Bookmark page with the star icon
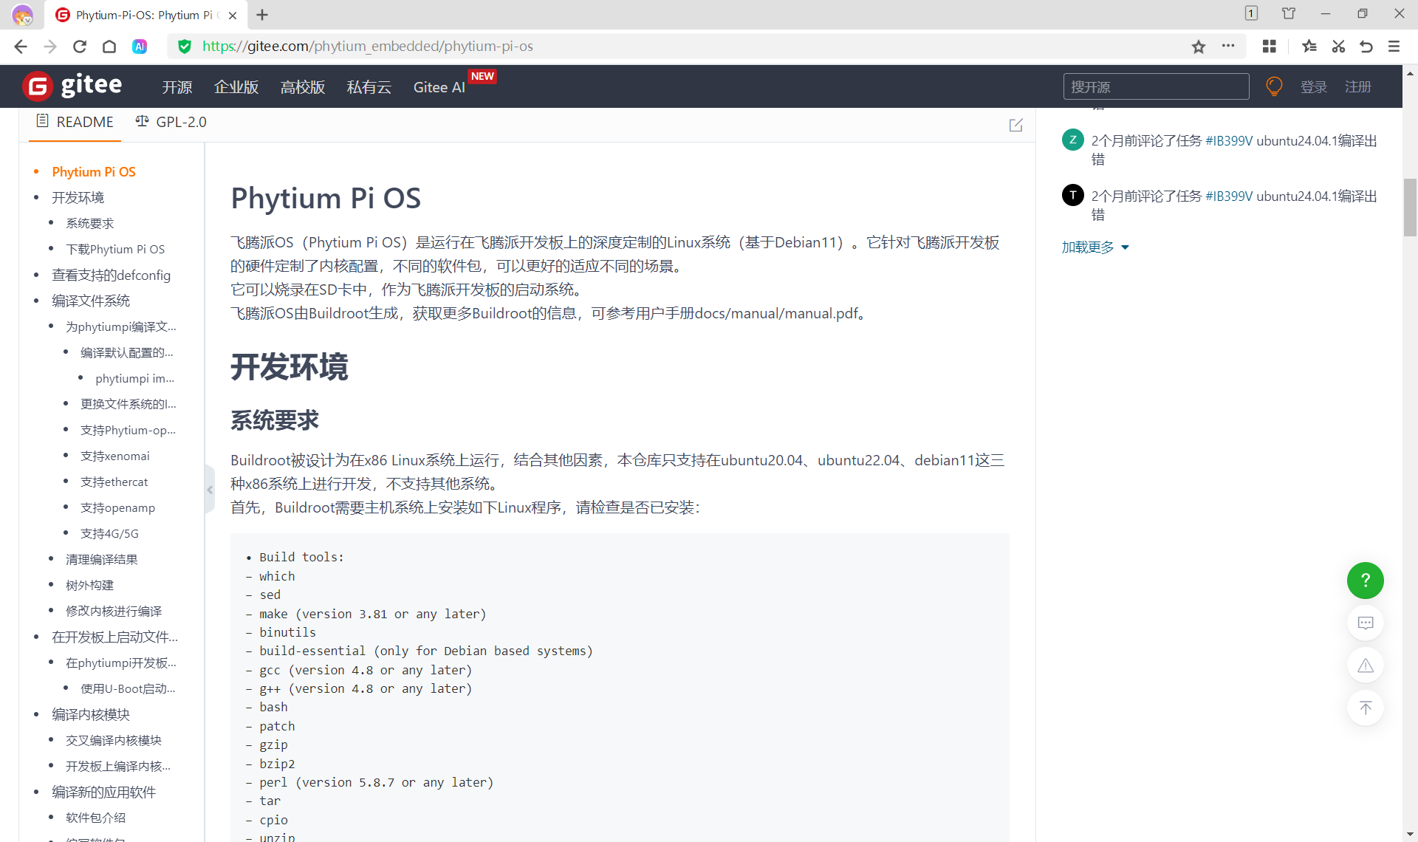The height and width of the screenshot is (842, 1418). pyautogui.click(x=1198, y=47)
